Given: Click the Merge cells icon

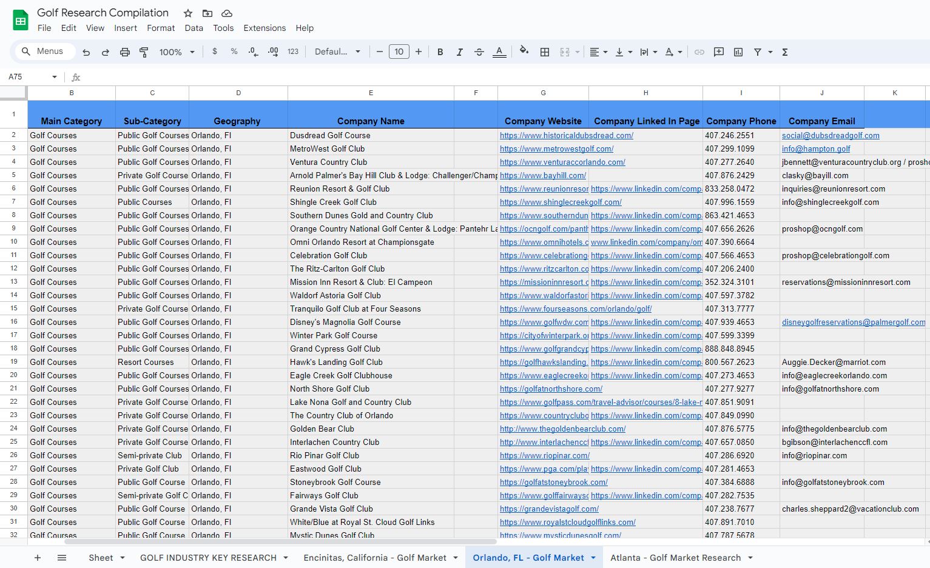Looking at the screenshot, I should pos(565,52).
